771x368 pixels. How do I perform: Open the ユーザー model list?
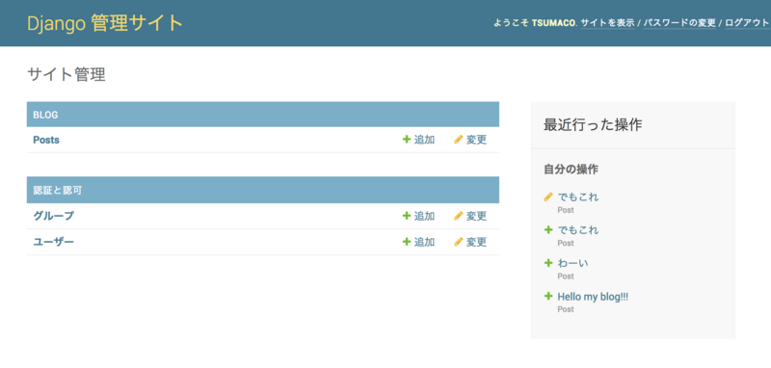54,242
